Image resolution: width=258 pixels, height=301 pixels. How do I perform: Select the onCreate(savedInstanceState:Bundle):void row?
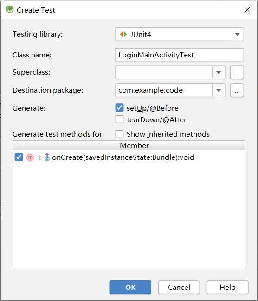[x=129, y=157]
